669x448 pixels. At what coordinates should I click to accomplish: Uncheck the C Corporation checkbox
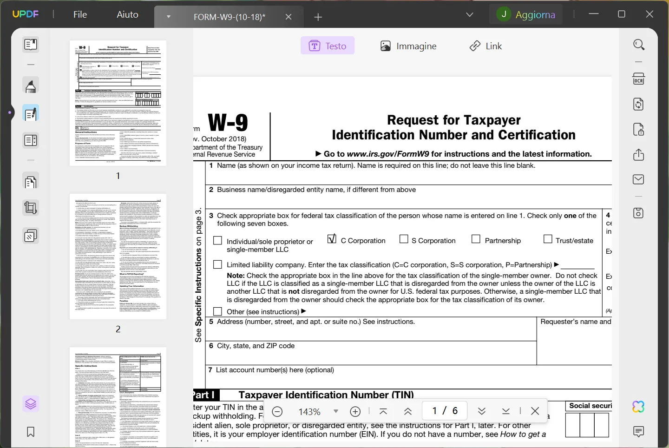[332, 239]
